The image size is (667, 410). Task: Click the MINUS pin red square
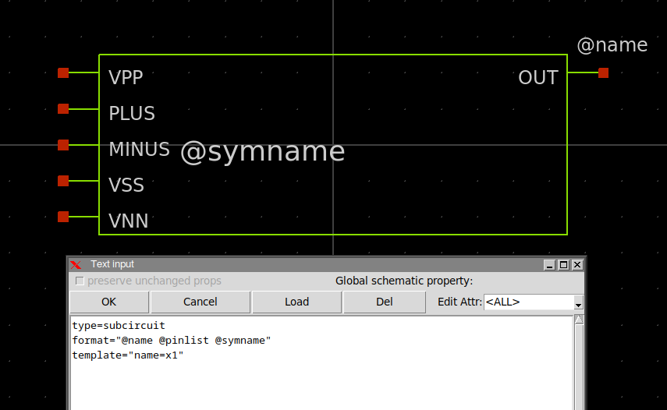pos(63,145)
